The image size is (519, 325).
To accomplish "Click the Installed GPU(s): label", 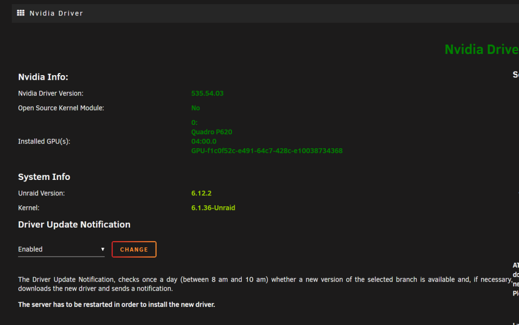I will [44, 141].
